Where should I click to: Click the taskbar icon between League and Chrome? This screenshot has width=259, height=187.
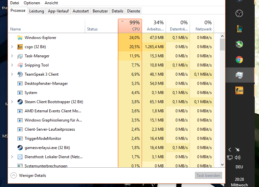tap(239, 44)
